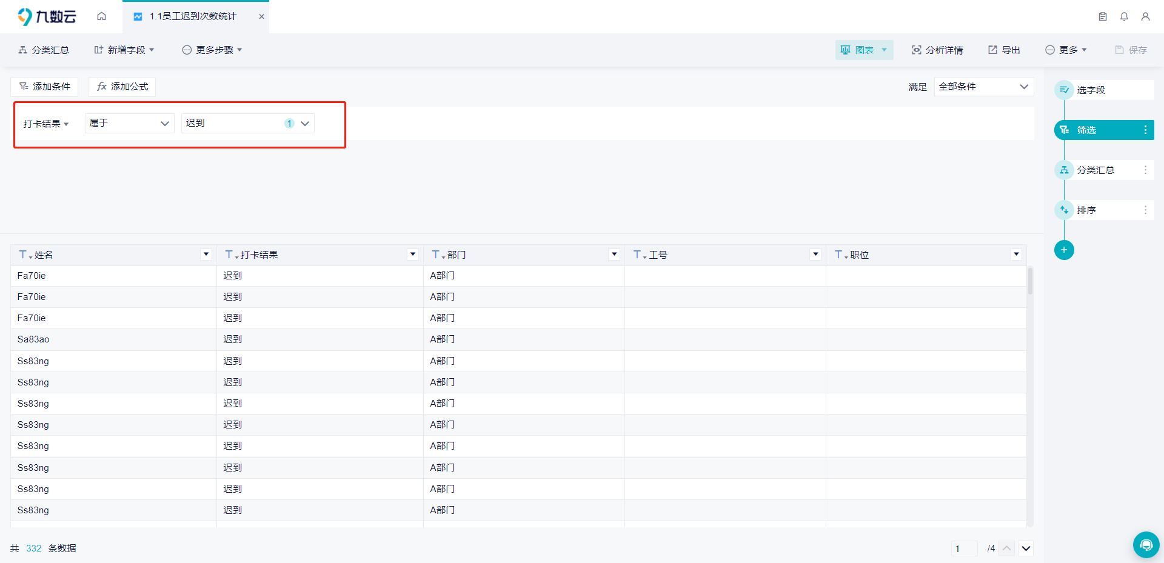Viewport: 1164px width, 563px height.
Task: Go to the next page arrow
Action: [x=1026, y=548]
